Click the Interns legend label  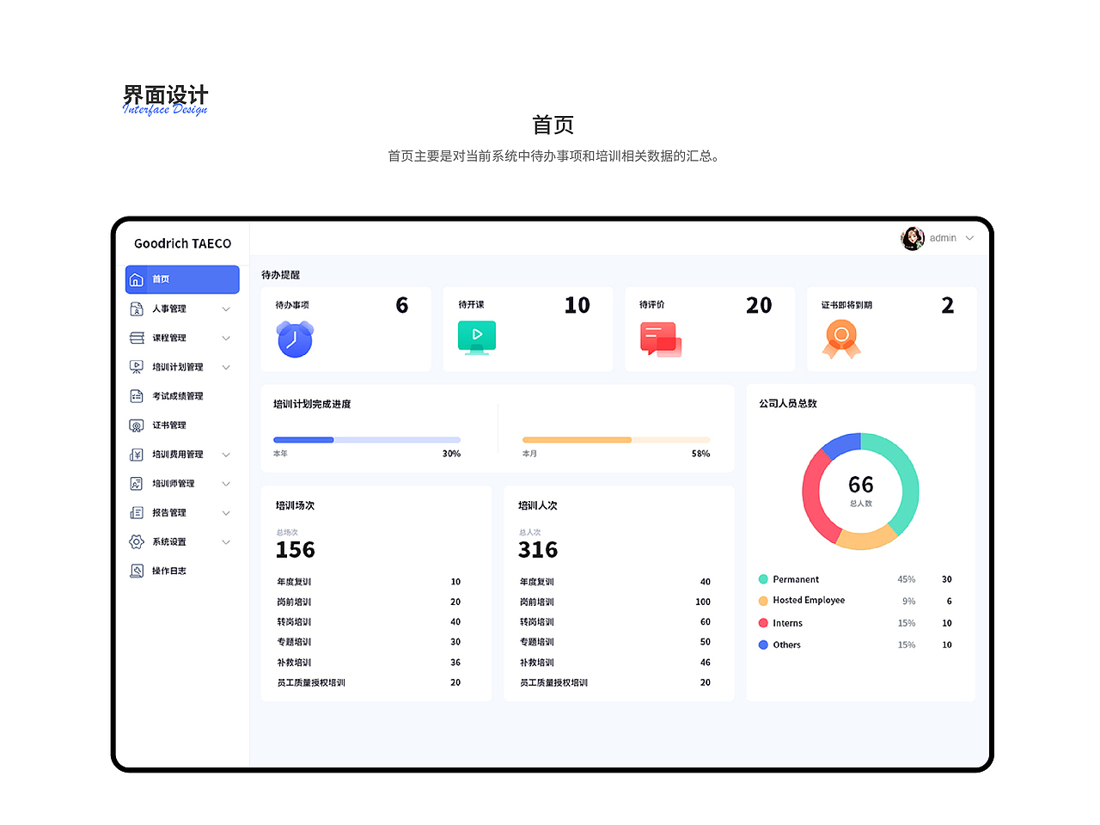(787, 624)
